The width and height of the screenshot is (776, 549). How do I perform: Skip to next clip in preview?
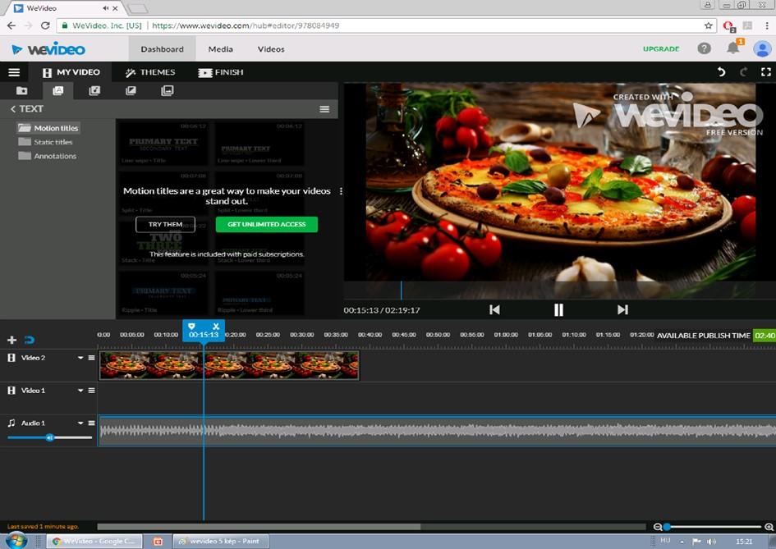coord(622,310)
